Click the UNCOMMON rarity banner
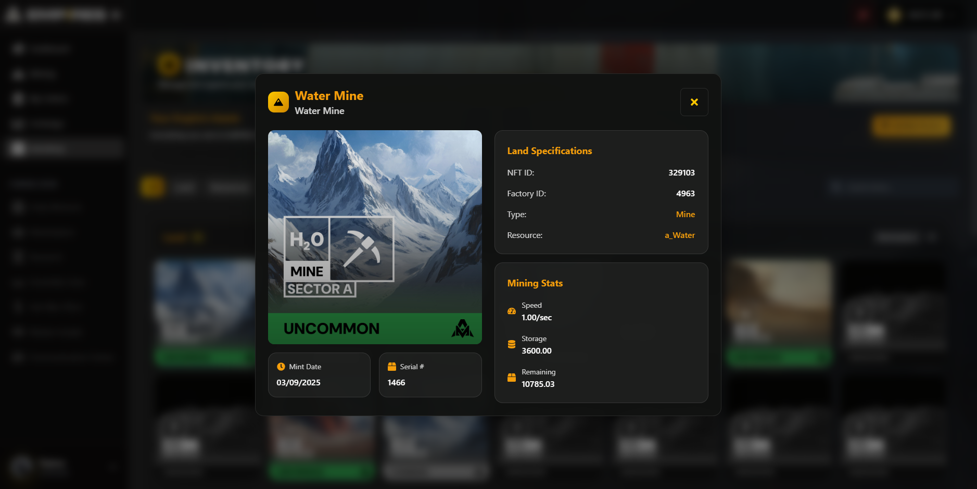 [332, 329]
